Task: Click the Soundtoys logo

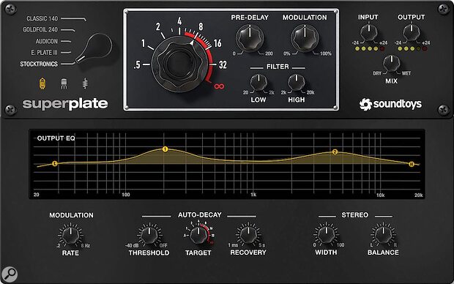Action: [390, 104]
